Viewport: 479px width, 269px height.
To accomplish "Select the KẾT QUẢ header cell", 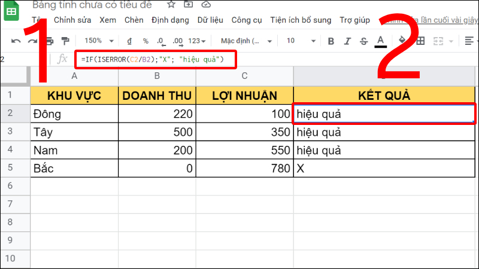I will click(x=386, y=96).
